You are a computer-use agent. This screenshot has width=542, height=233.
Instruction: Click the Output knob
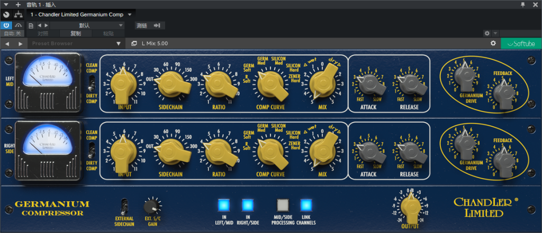click(410, 208)
